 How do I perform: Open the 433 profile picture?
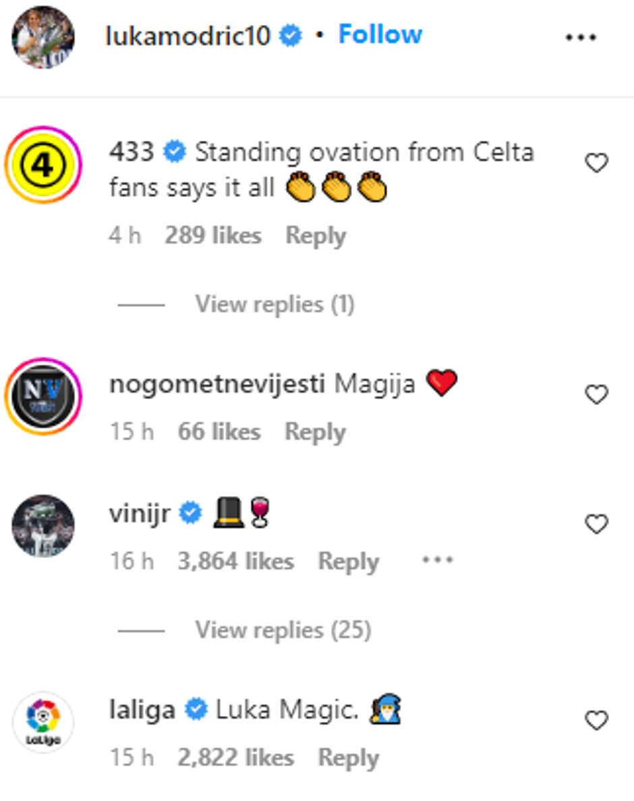(x=43, y=165)
